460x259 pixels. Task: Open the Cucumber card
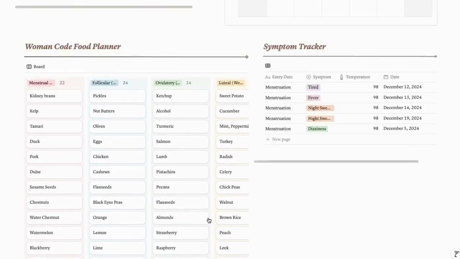233,111
